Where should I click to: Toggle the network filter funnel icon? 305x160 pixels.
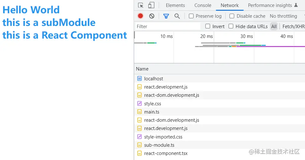pos(166,16)
